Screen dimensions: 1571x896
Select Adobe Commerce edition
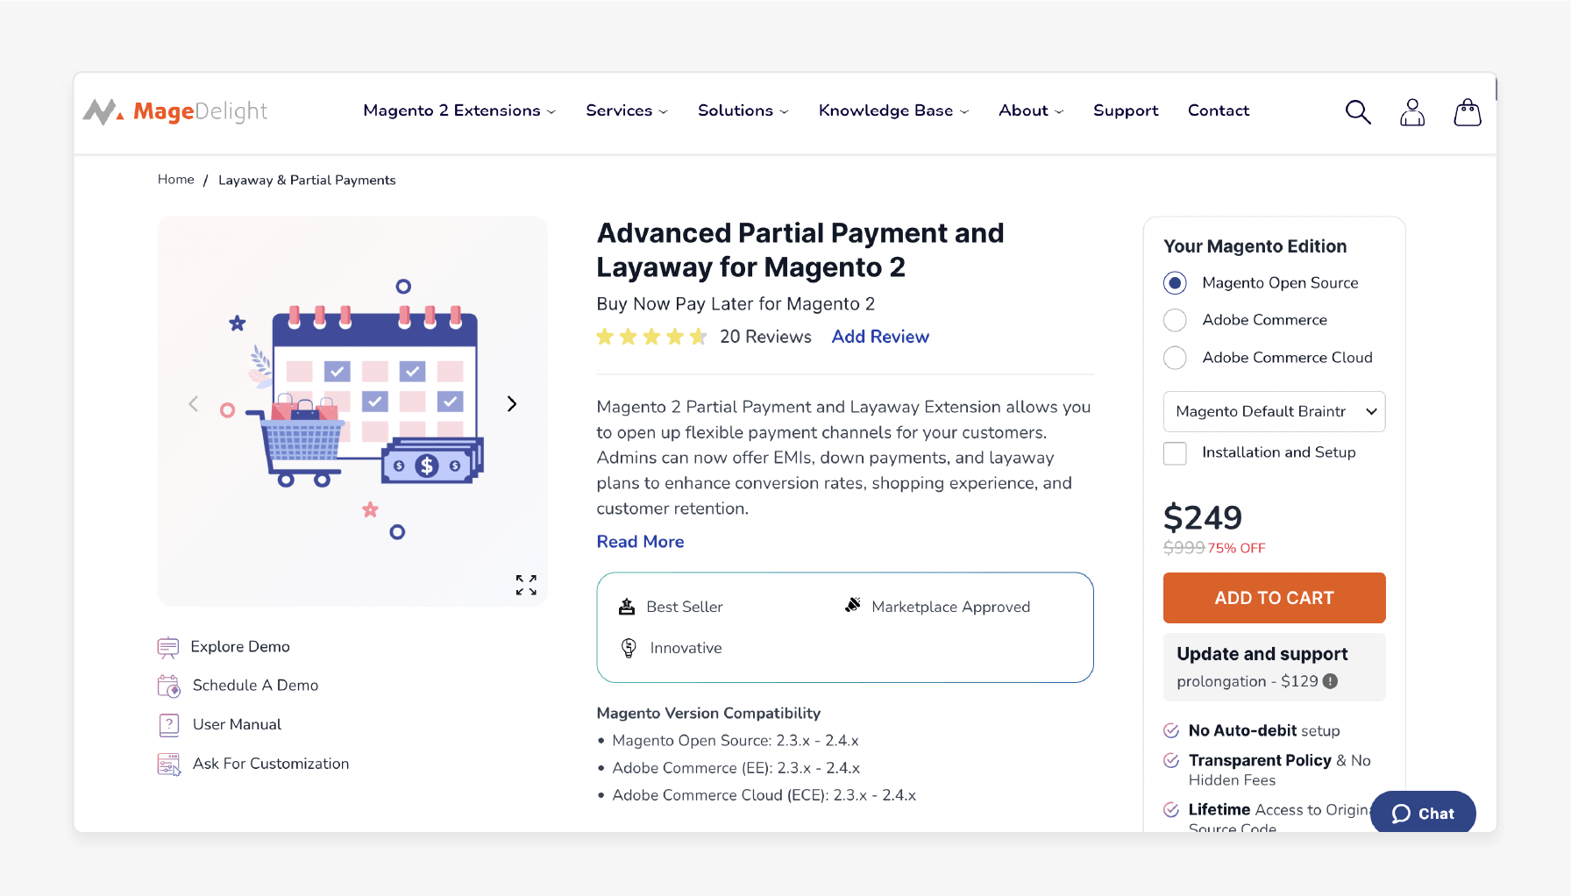1175,320
